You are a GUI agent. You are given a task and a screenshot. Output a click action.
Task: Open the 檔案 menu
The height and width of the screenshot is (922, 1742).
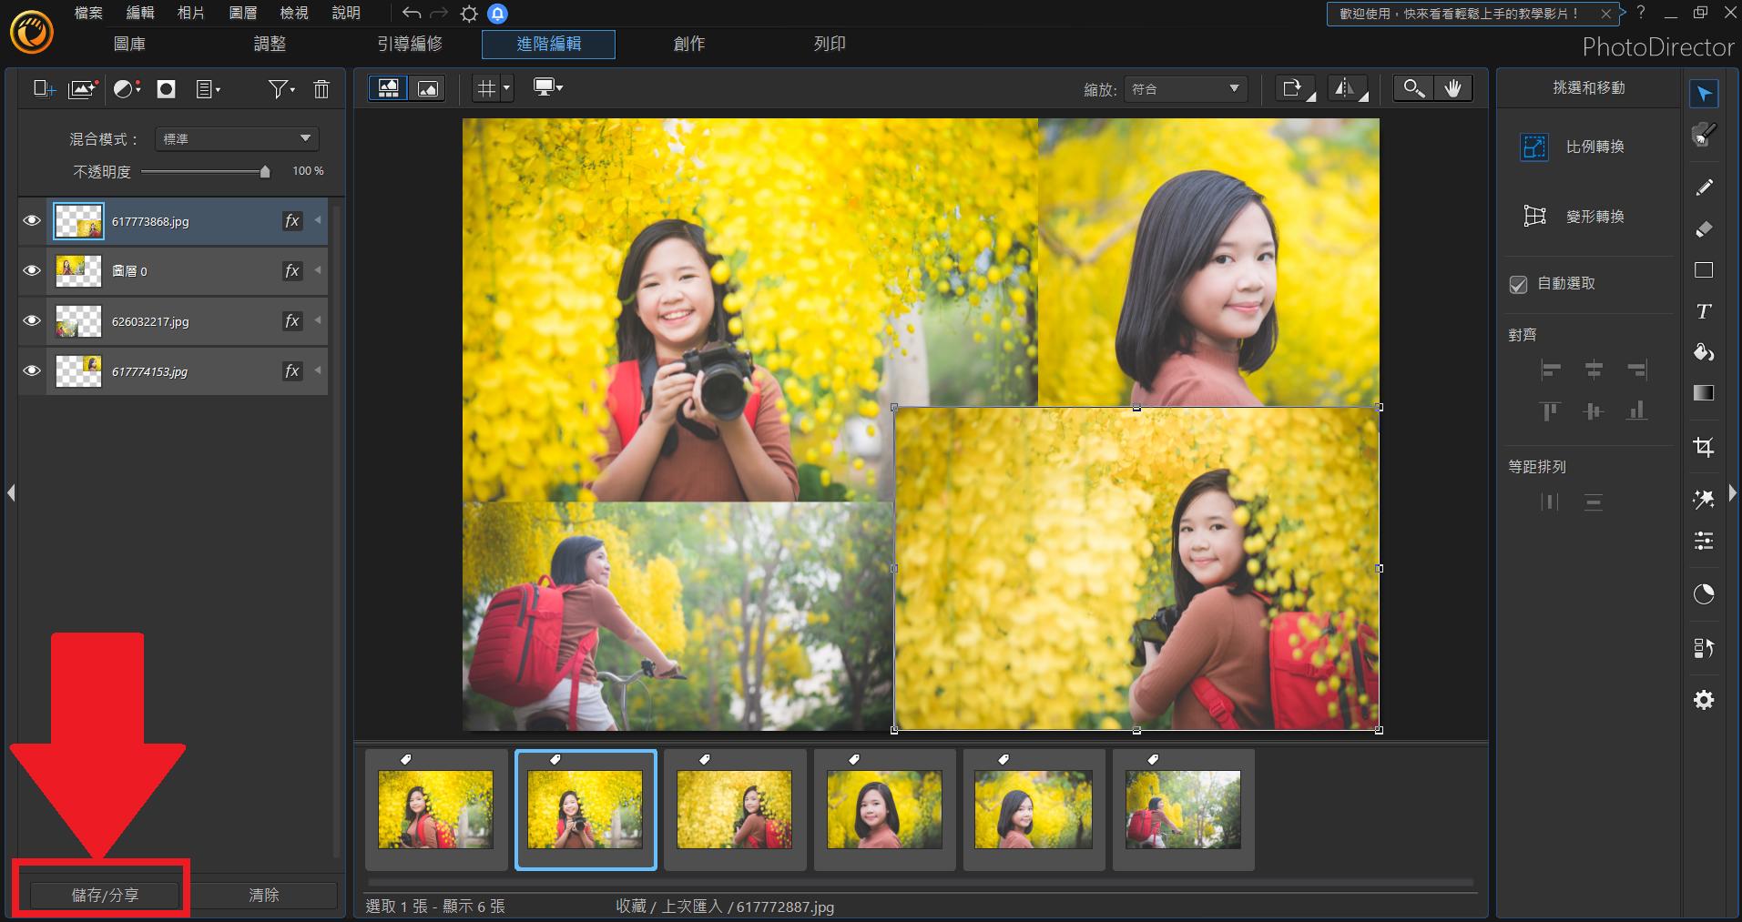coord(88,13)
